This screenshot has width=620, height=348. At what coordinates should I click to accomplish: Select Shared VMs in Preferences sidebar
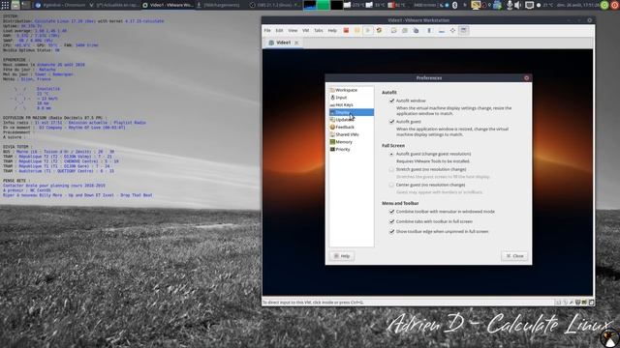351,134
